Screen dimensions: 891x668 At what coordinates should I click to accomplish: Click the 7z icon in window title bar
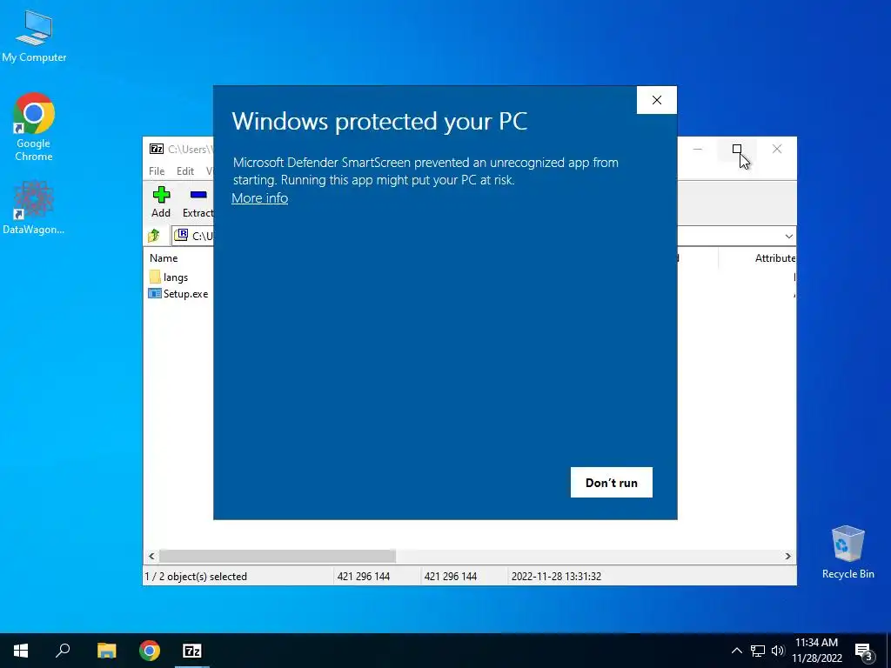point(157,149)
